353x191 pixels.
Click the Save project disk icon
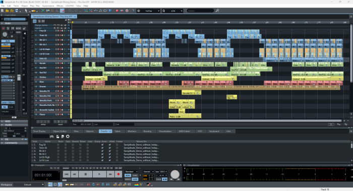point(17,11)
